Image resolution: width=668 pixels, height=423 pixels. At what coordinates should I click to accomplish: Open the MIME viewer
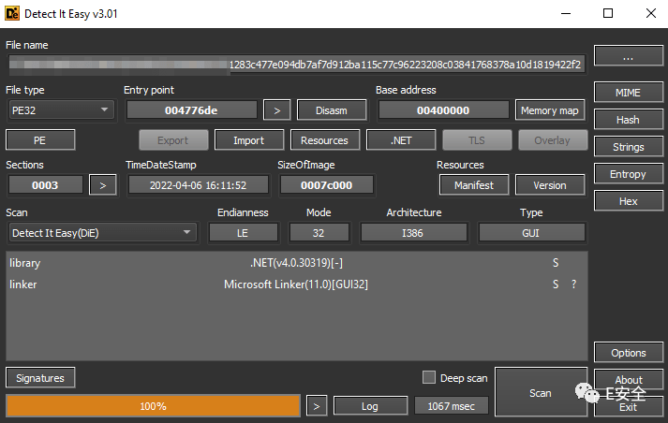(629, 93)
